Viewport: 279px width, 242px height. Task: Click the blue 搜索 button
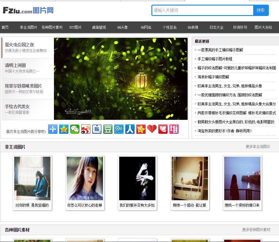pos(261,10)
